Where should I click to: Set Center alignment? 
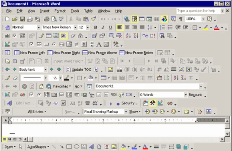pos(127,27)
